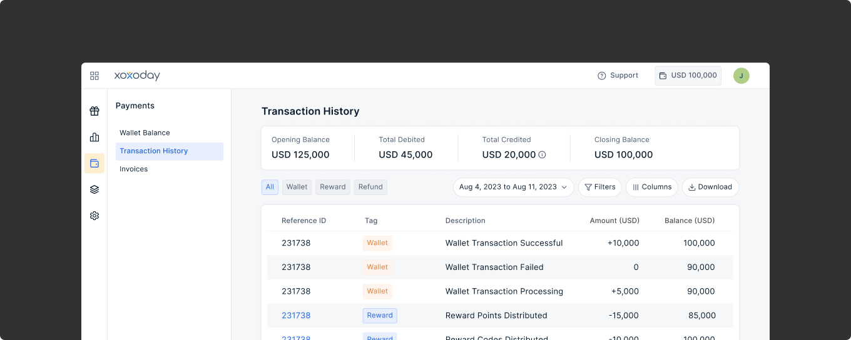Open the apps grid menu icon

pos(94,76)
